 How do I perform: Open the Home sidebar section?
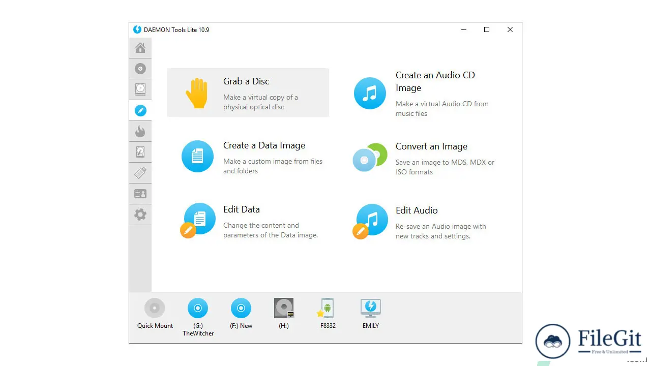140,48
